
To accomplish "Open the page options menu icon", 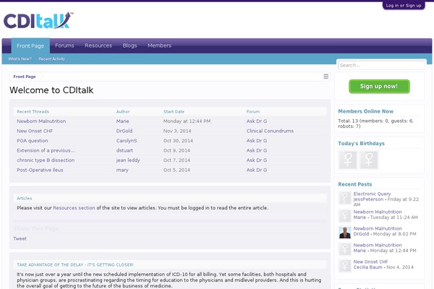I will pyautogui.click(x=325, y=77).
